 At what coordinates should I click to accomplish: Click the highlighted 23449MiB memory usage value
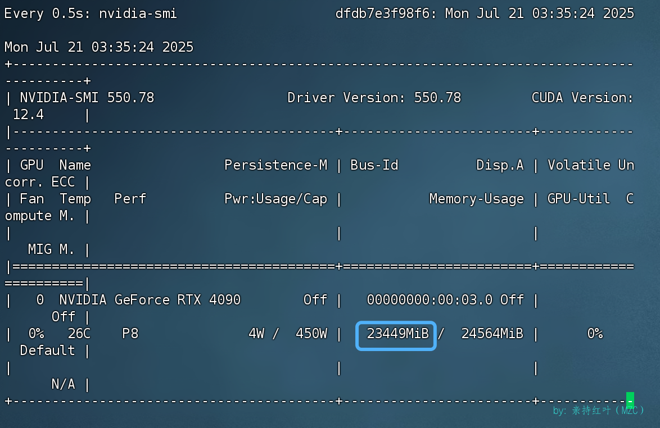396,334
